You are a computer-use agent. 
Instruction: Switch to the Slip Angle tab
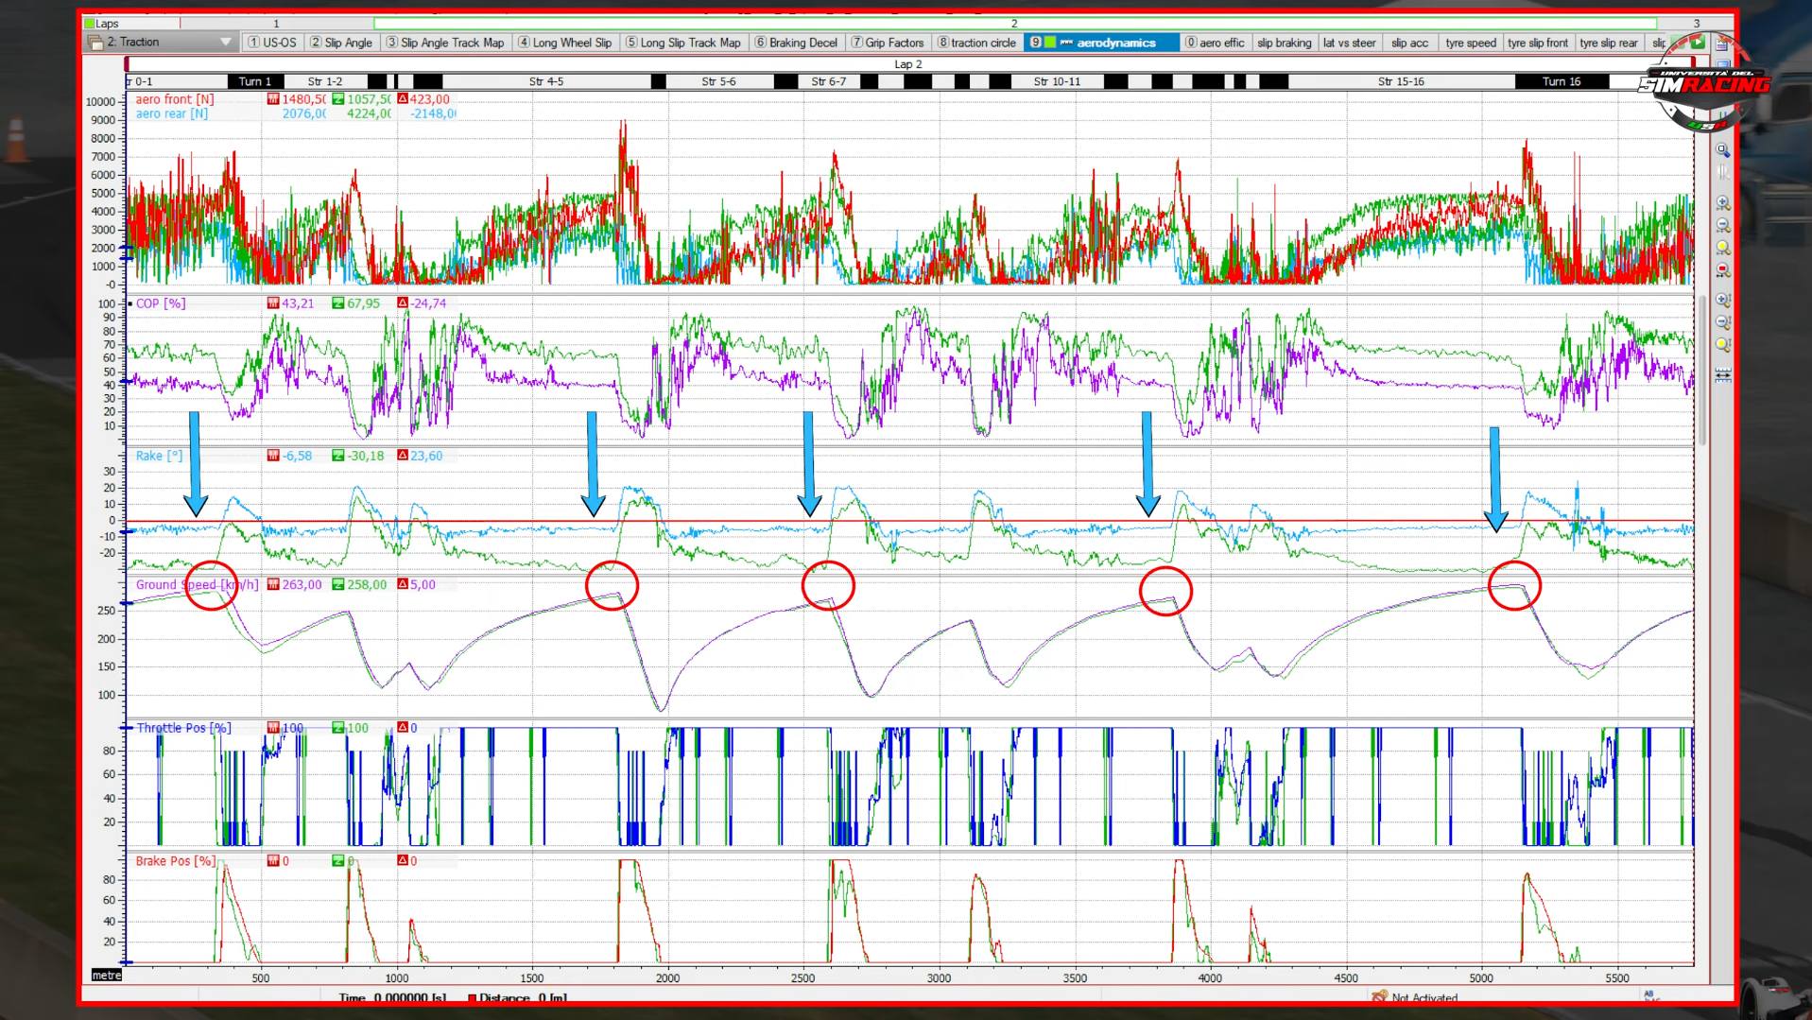tap(341, 43)
